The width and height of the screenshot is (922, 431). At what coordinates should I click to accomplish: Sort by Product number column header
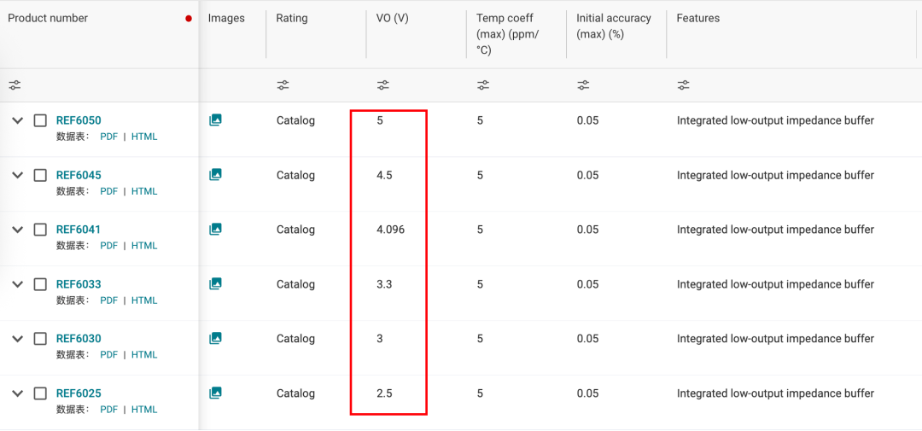48,18
